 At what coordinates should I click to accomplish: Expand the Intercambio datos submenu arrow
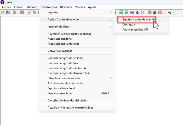(x=111, y=27)
